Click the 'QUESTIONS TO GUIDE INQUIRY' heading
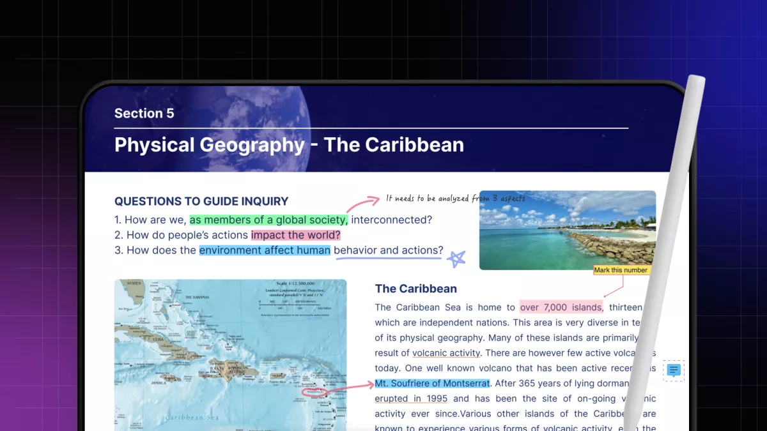The image size is (767, 431). click(x=201, y=201)
